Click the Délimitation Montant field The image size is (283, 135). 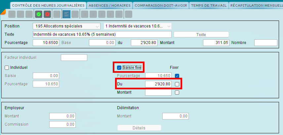pyautogui.click(x=176, y=116)
